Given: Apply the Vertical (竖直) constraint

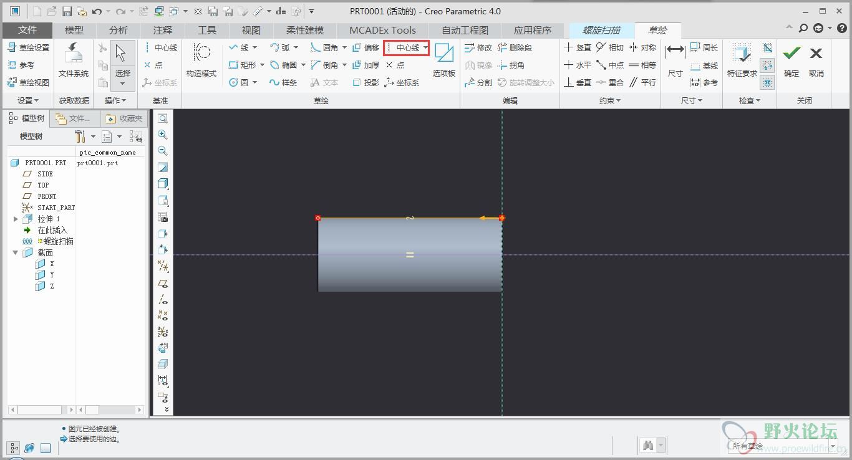Looking at the screenshot, I should tap(578, 47).
